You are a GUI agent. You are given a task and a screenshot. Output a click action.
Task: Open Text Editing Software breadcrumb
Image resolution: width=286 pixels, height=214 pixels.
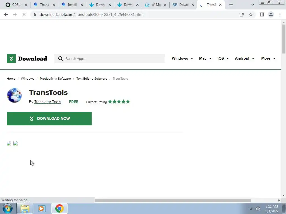pyautogui.click(x=92, y=79)
